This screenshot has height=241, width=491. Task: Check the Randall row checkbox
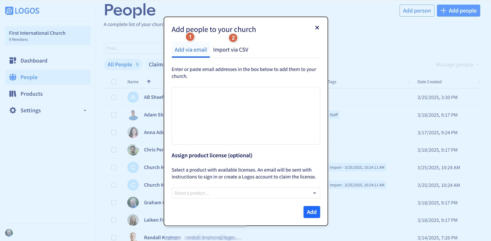click(x=114, y=237)
